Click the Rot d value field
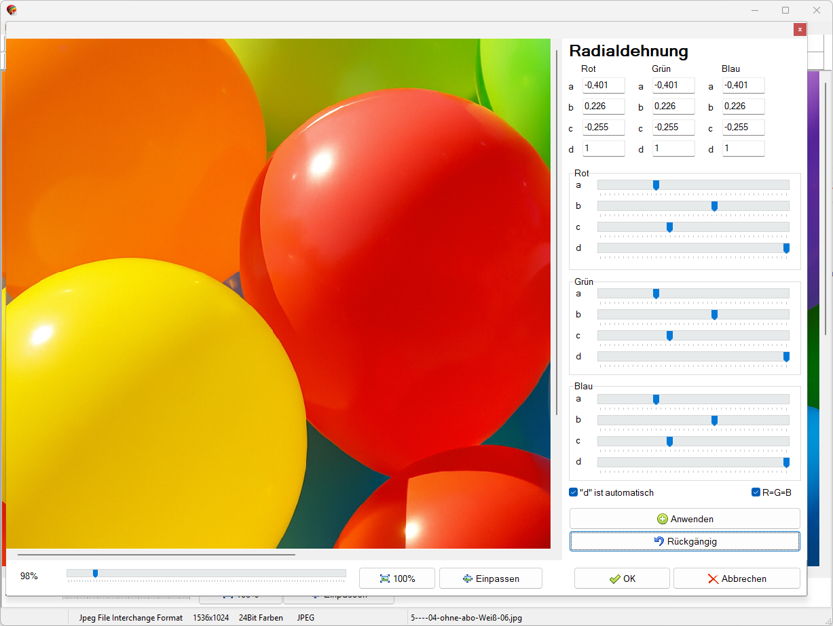 click(604, 149)
